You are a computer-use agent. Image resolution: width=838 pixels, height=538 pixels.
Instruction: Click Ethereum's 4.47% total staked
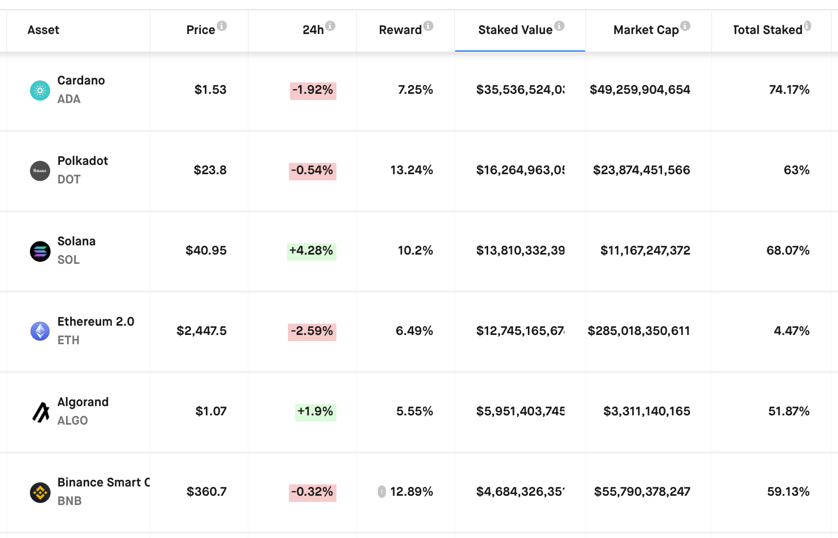(x=792, y=331)
